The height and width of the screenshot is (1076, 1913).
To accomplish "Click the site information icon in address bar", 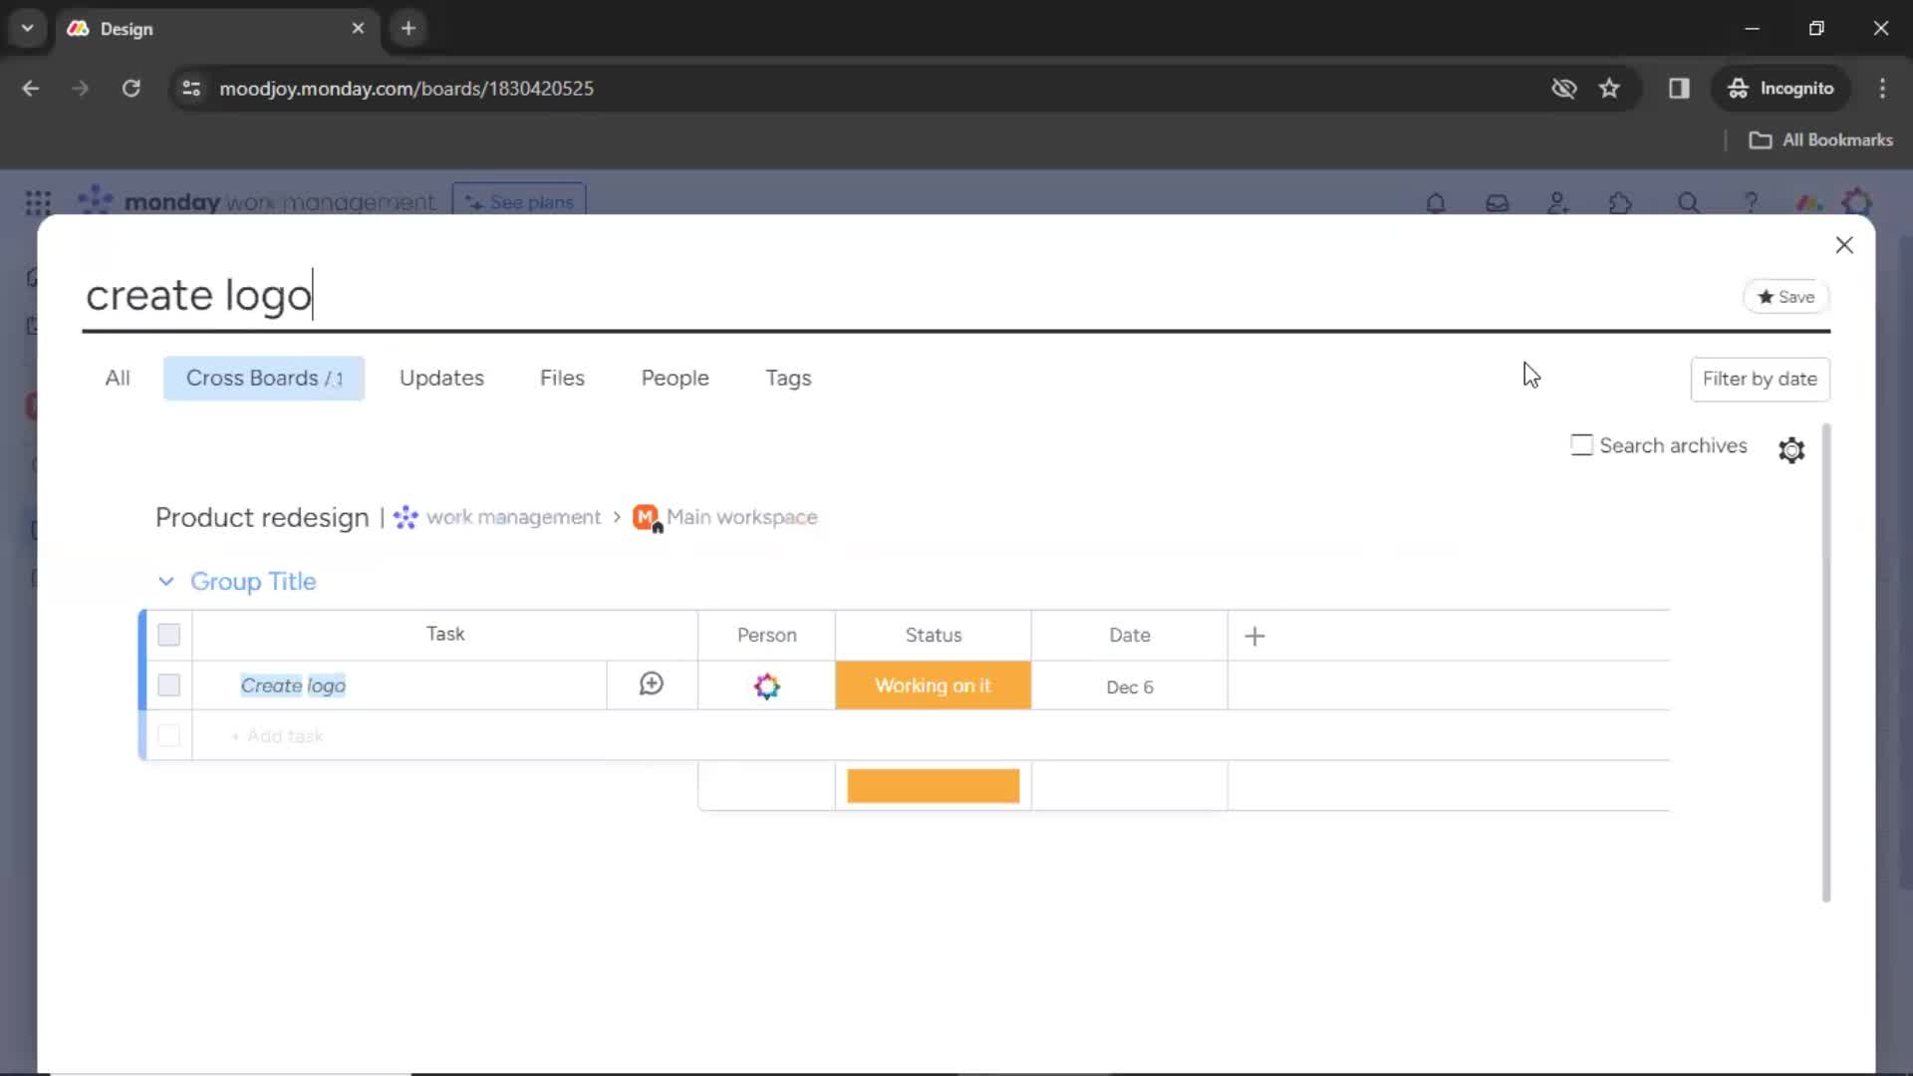I will click(191, 89).
